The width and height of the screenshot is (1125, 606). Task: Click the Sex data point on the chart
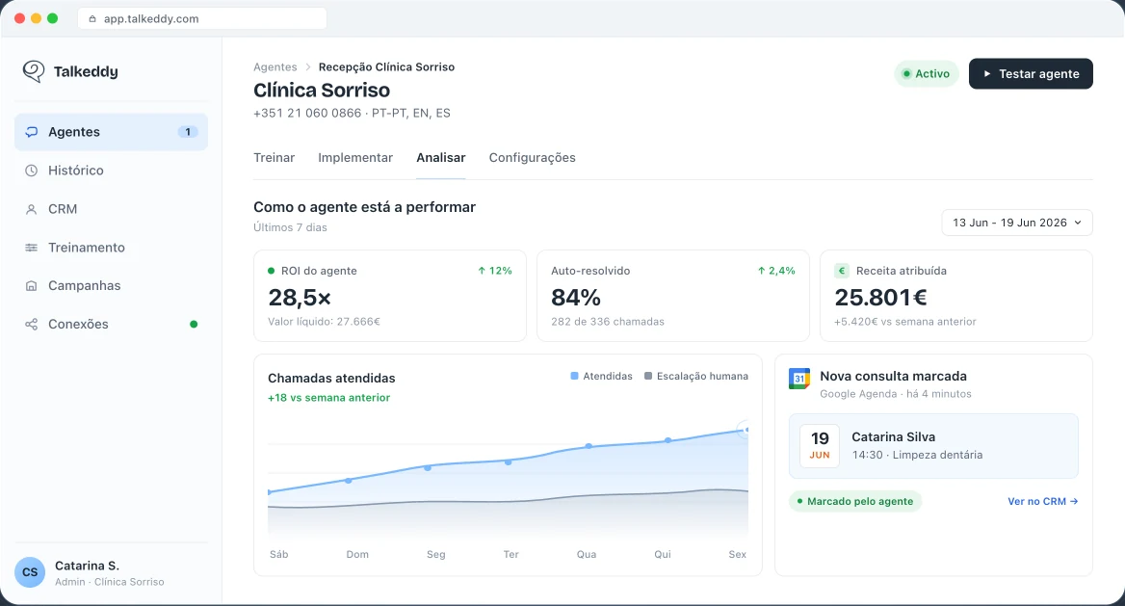coord(746,430)
